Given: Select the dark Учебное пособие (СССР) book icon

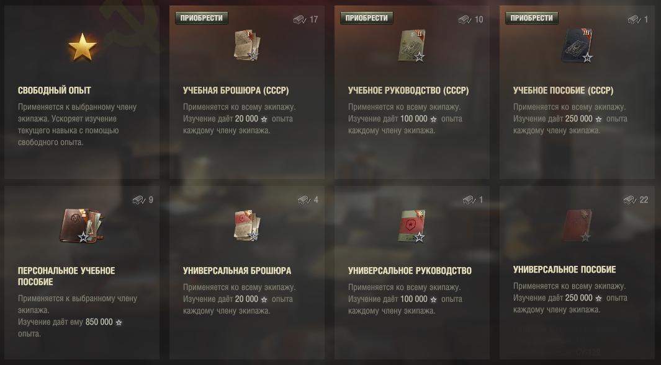Looking at the screenshot, I should tap(577, 46).
